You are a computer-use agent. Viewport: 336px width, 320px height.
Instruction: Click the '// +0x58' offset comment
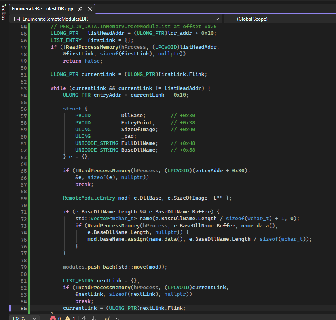pyautogui.click(x=183, y=150)
